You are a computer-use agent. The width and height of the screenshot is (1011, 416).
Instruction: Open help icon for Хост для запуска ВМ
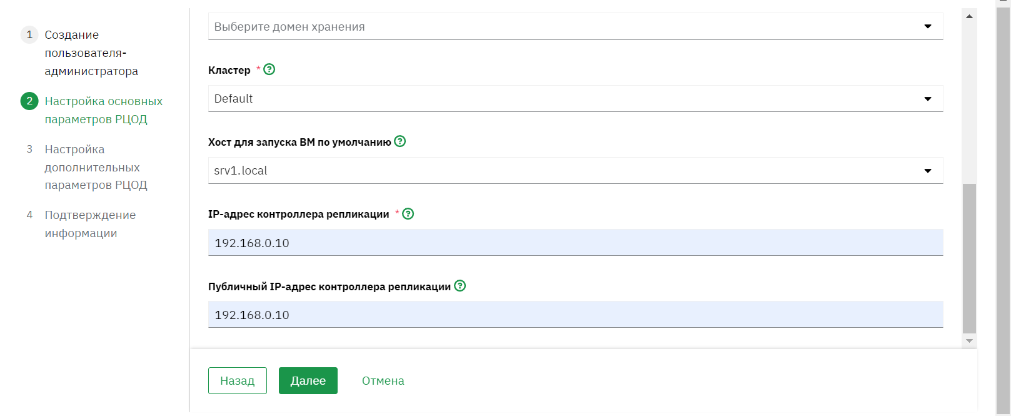coord(400,141)
